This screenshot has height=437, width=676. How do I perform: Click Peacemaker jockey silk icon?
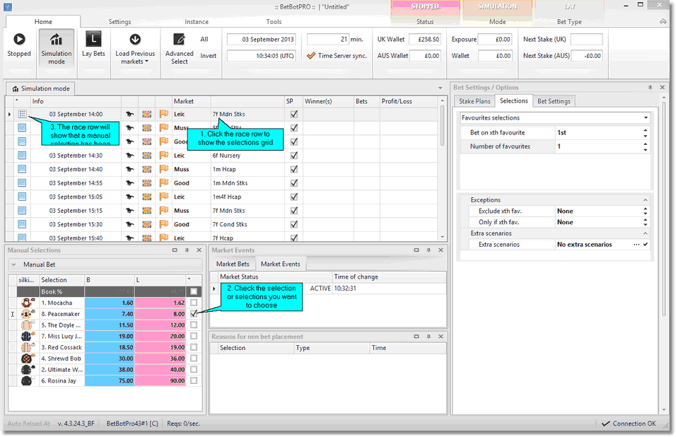tap(28, 314)
